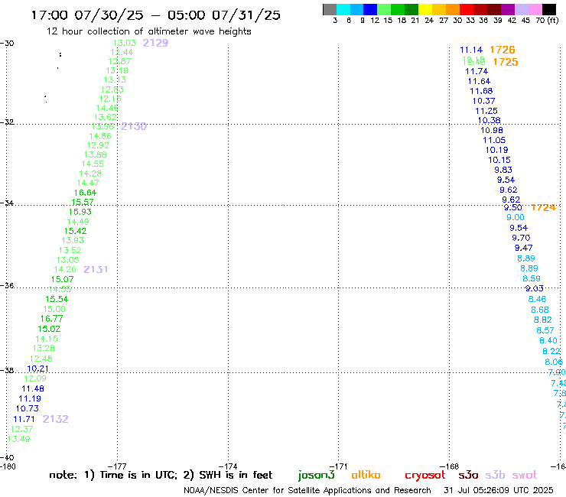566x497 pixels.
Task: Select the 10.21 blue wave height value
Action: (38, 369)
